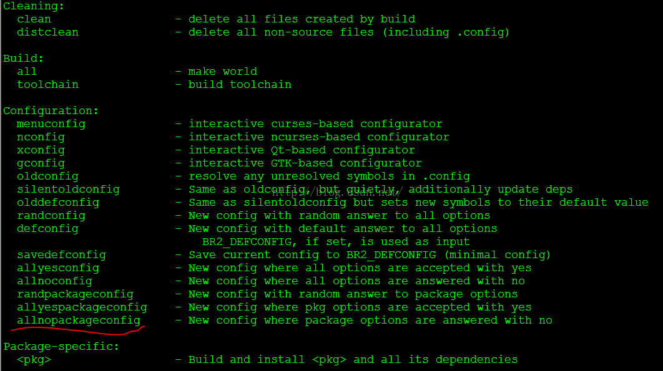Screen dimensions: 663x371
Task: Click the 'make world' description
Action: coord(223,72)
